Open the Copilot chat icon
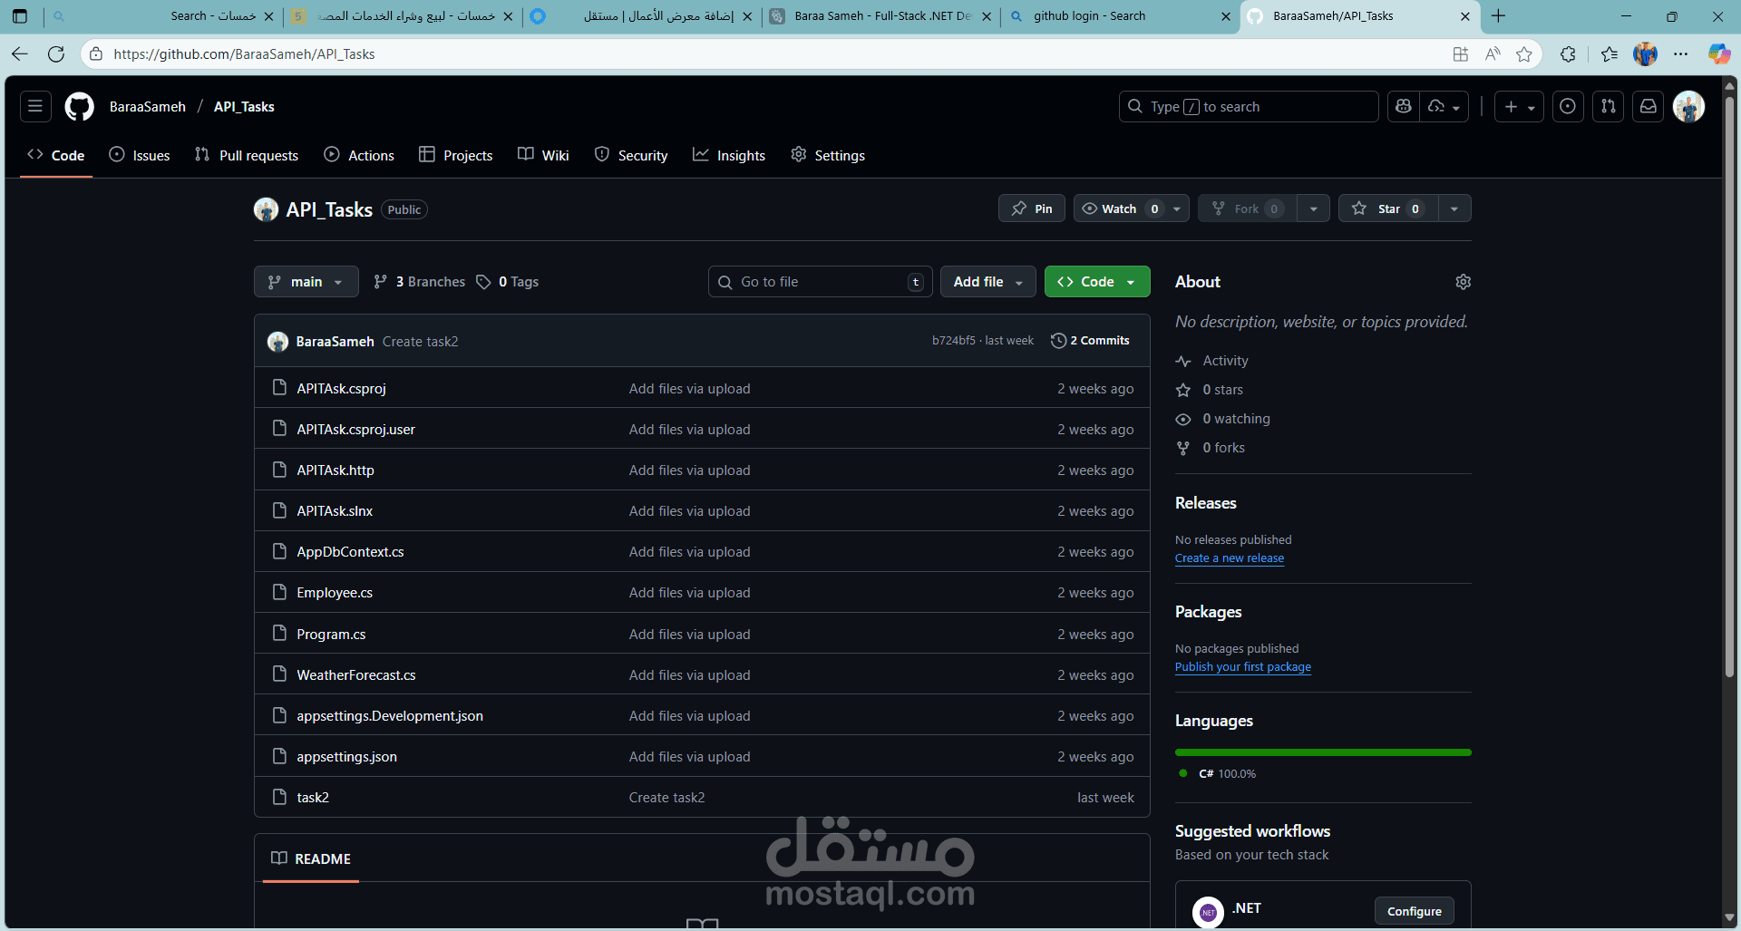1741x931 pixels. [x=1404, y=106]
